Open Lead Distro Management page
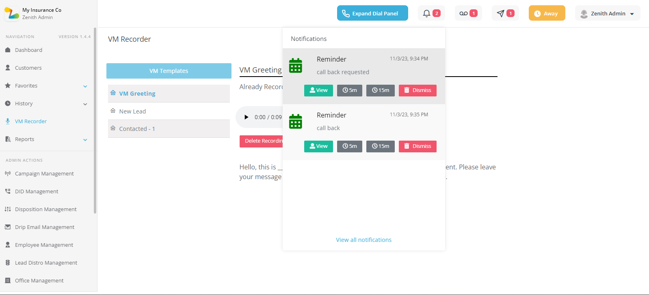The image size is (649, 295). [45, 263]
